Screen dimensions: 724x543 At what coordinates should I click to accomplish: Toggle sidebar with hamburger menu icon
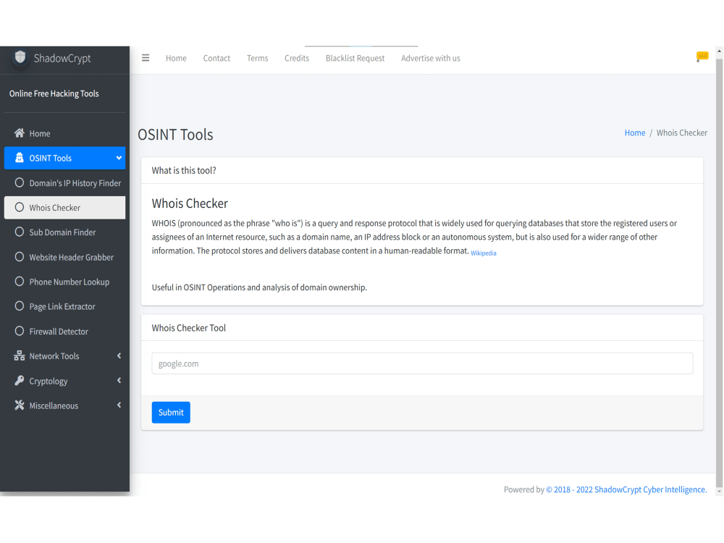click(x=146, y=58)
